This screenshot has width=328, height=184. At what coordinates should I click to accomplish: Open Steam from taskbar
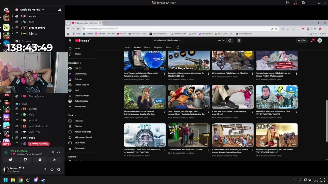pos(43,180)
